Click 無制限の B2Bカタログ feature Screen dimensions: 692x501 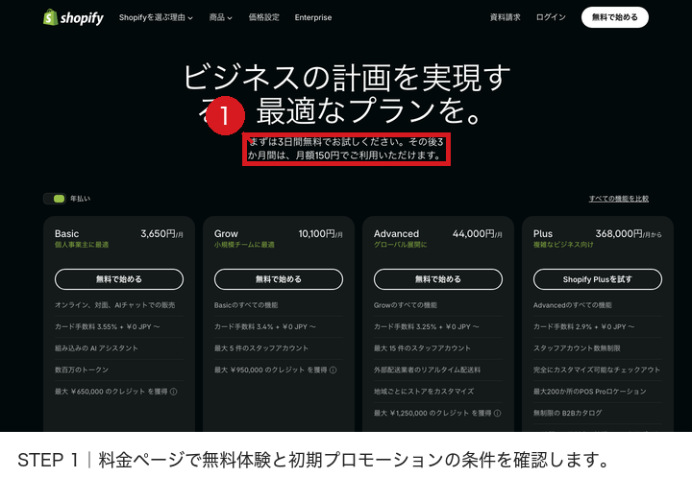click(568, 413)
